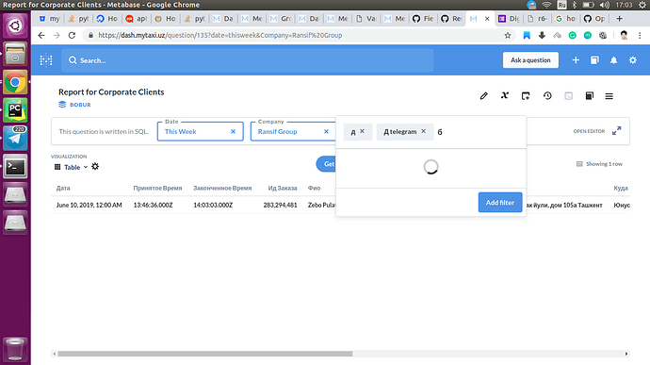Switch to the 'Fie' GitHub tab
The height and width of the screenshot is (365, 650).
423,19
